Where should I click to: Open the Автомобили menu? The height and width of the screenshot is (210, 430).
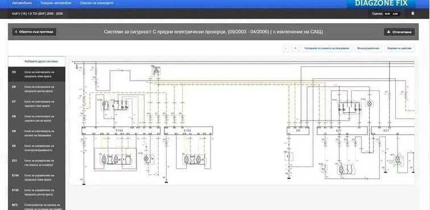[x=22, y=3]
